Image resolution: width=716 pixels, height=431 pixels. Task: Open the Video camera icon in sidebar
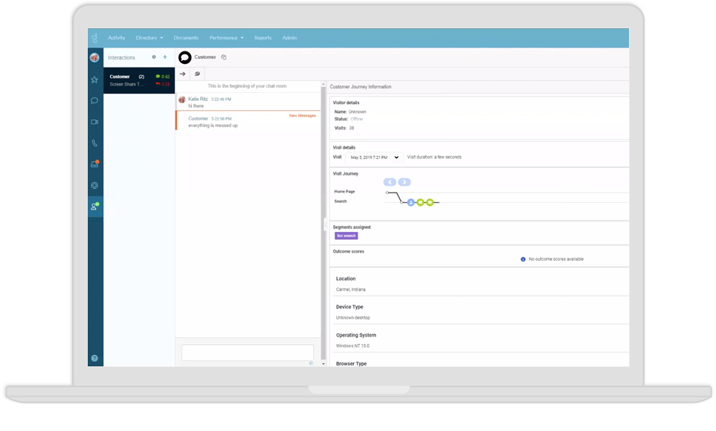tap(94, 122)
